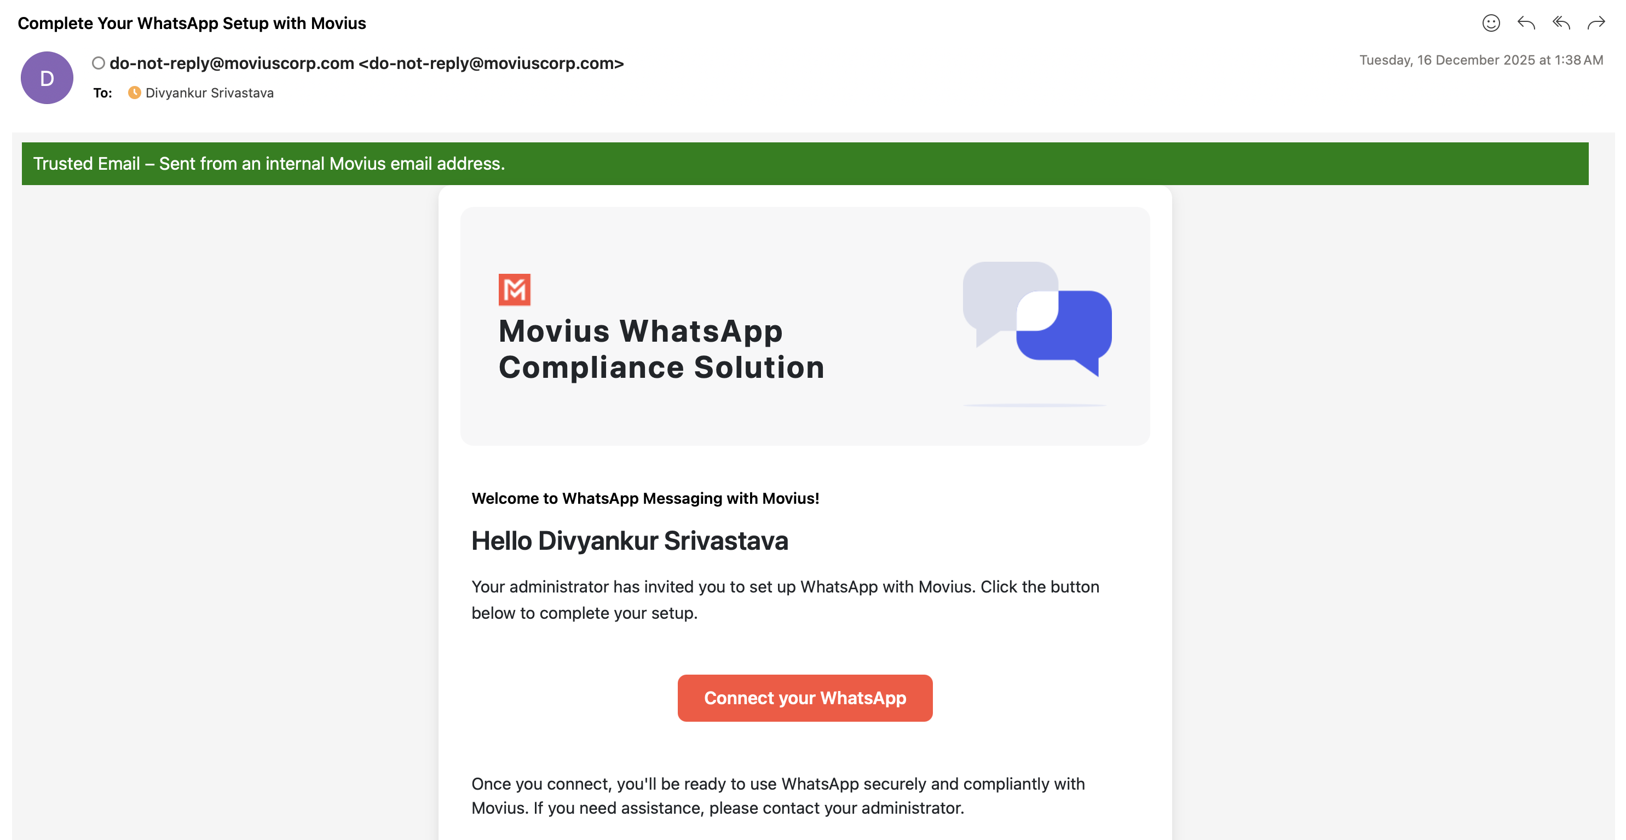Click the Welcome to WhatsApp Messaging line
The width and height of the screenshot is (1626, 840).
(644, 498)
